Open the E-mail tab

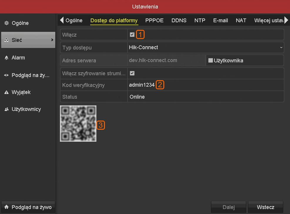pos(220,20)
